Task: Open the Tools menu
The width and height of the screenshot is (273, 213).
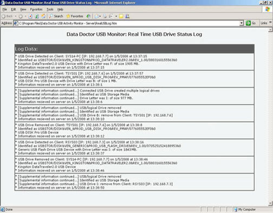Action: pyautogui.click(x=50, y=9)
